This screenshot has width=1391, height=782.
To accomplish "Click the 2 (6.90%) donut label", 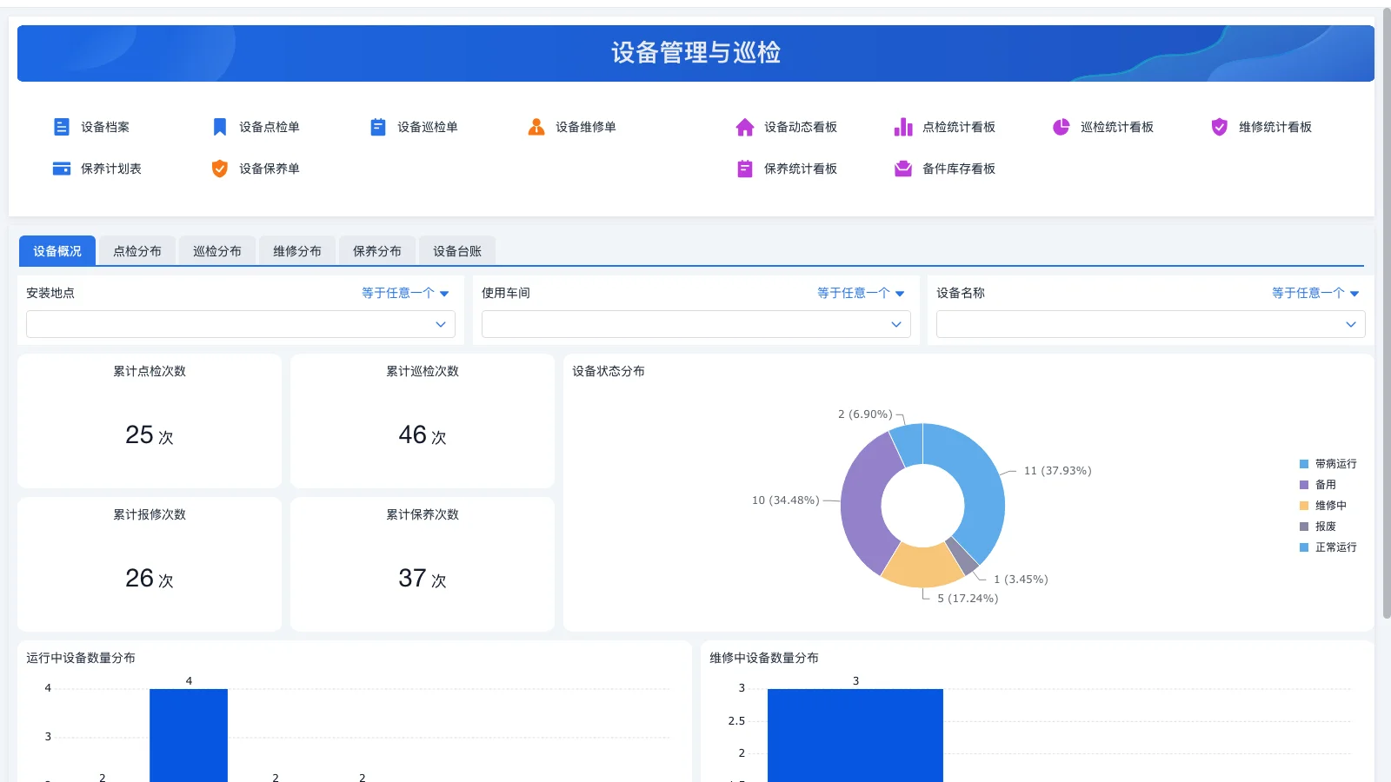I will pyautogui.click(x=865, y=414).
